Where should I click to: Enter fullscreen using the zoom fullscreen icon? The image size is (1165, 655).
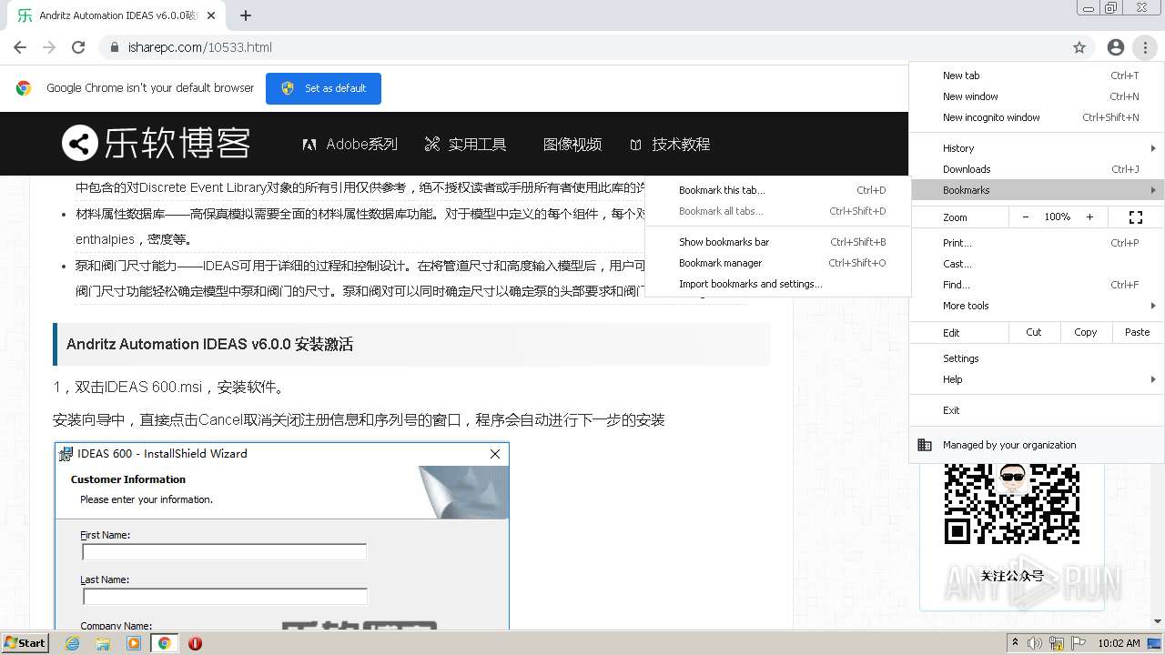1136,217
